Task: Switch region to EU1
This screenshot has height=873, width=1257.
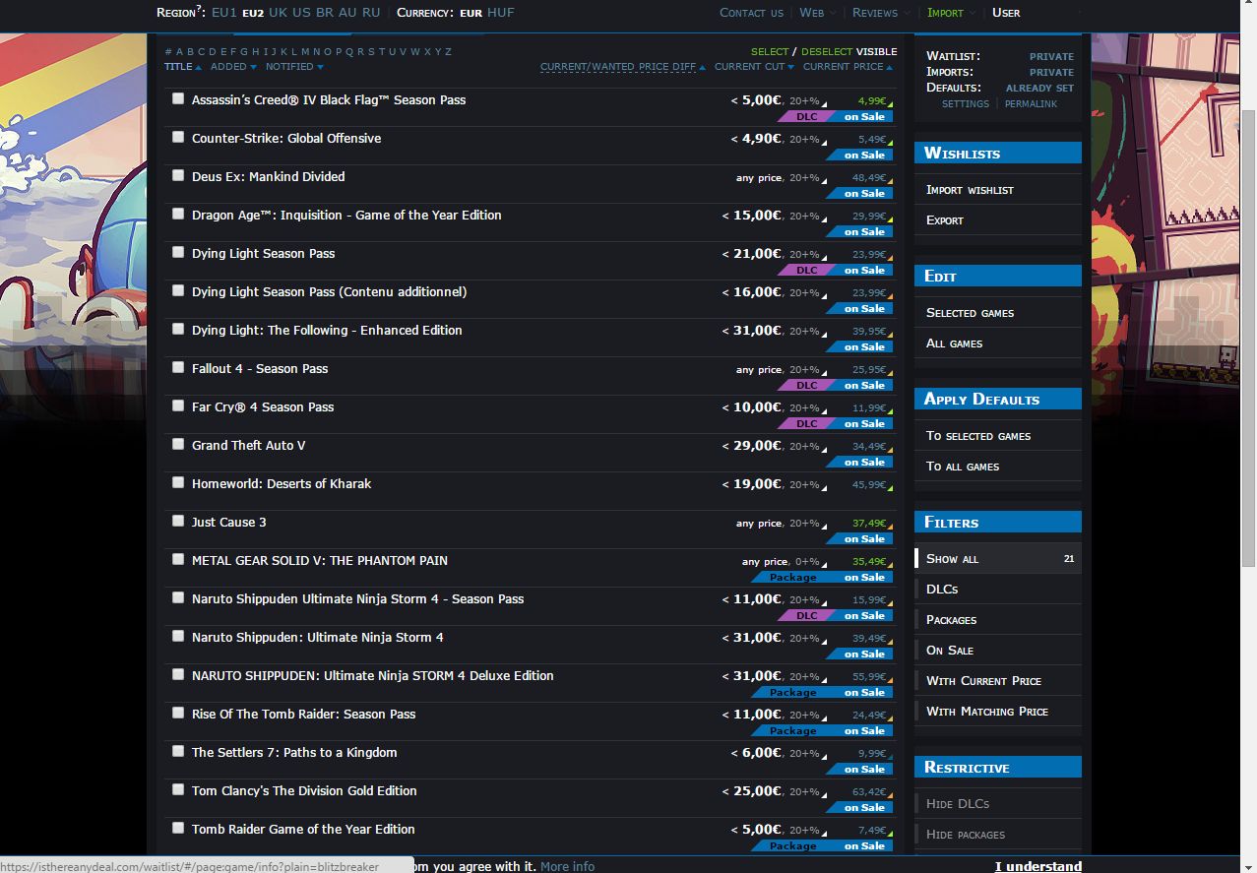Action: tap(224, 13)
